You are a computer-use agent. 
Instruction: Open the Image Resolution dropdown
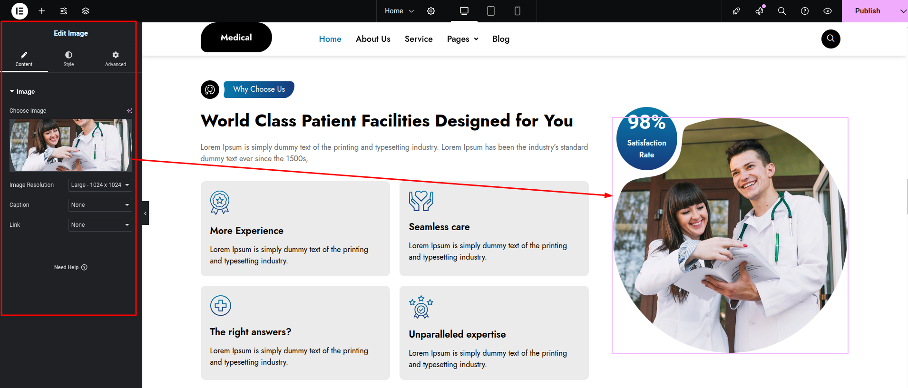(x=100, y=185)
